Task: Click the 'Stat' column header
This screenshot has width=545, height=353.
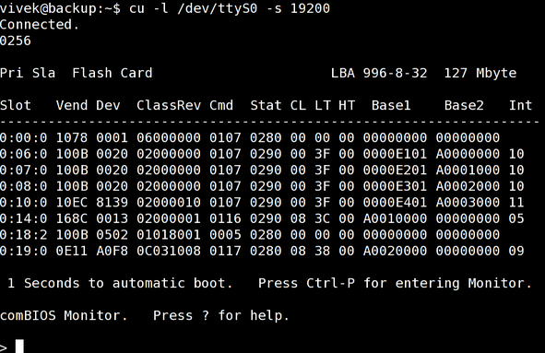Action: point(266,105)
